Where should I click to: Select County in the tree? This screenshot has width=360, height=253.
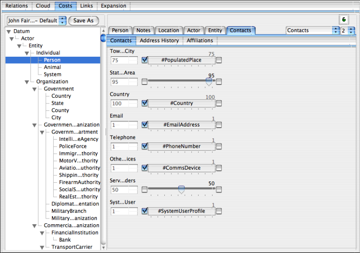tap(60, 110)
